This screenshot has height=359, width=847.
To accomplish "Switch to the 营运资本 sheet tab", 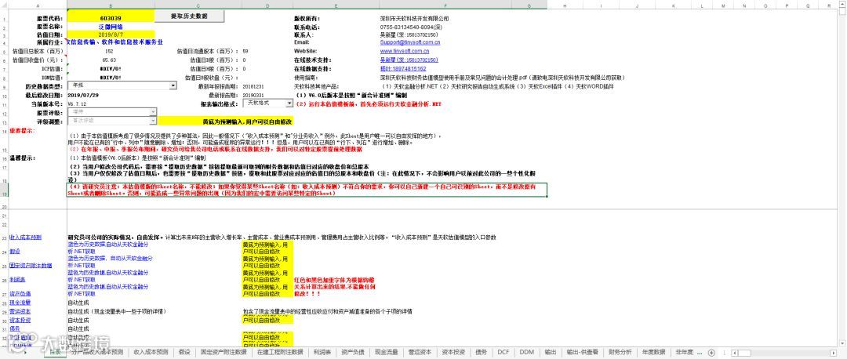I will (x=420, y=352).
